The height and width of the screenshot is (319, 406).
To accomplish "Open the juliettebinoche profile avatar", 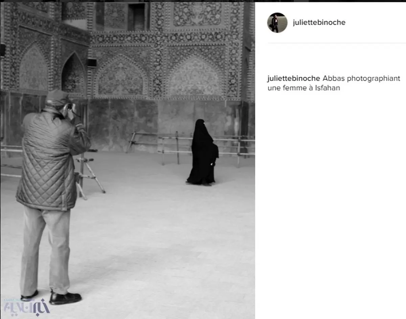I will tap(277, 23).
